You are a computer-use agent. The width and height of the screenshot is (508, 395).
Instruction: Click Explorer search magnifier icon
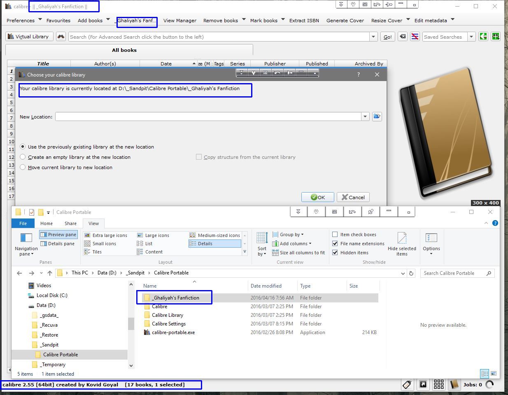489,273
